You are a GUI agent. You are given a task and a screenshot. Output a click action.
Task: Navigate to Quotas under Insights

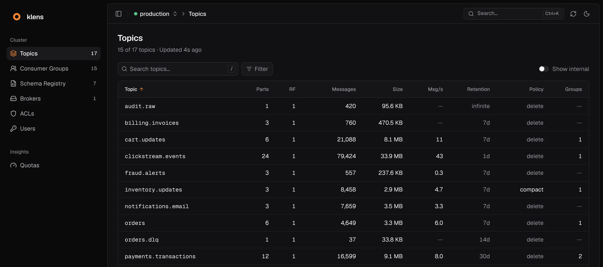tap(54, 165)
